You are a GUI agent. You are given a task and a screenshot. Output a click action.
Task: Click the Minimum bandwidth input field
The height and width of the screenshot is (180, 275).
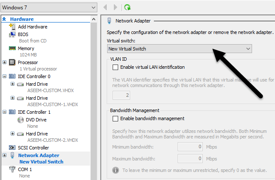[x=190, y=147]
